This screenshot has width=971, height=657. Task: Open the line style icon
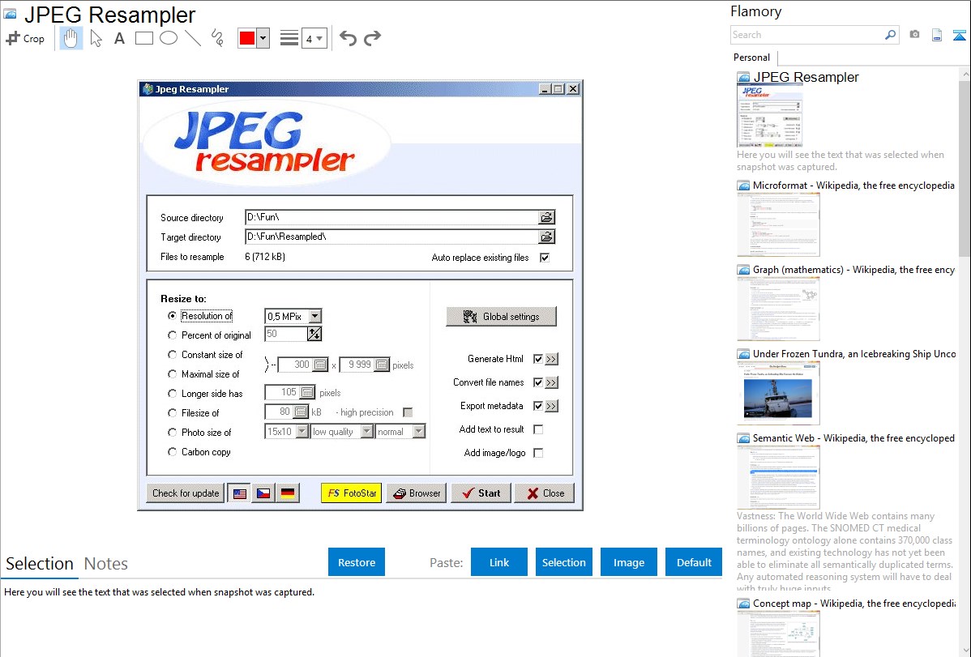289,38
